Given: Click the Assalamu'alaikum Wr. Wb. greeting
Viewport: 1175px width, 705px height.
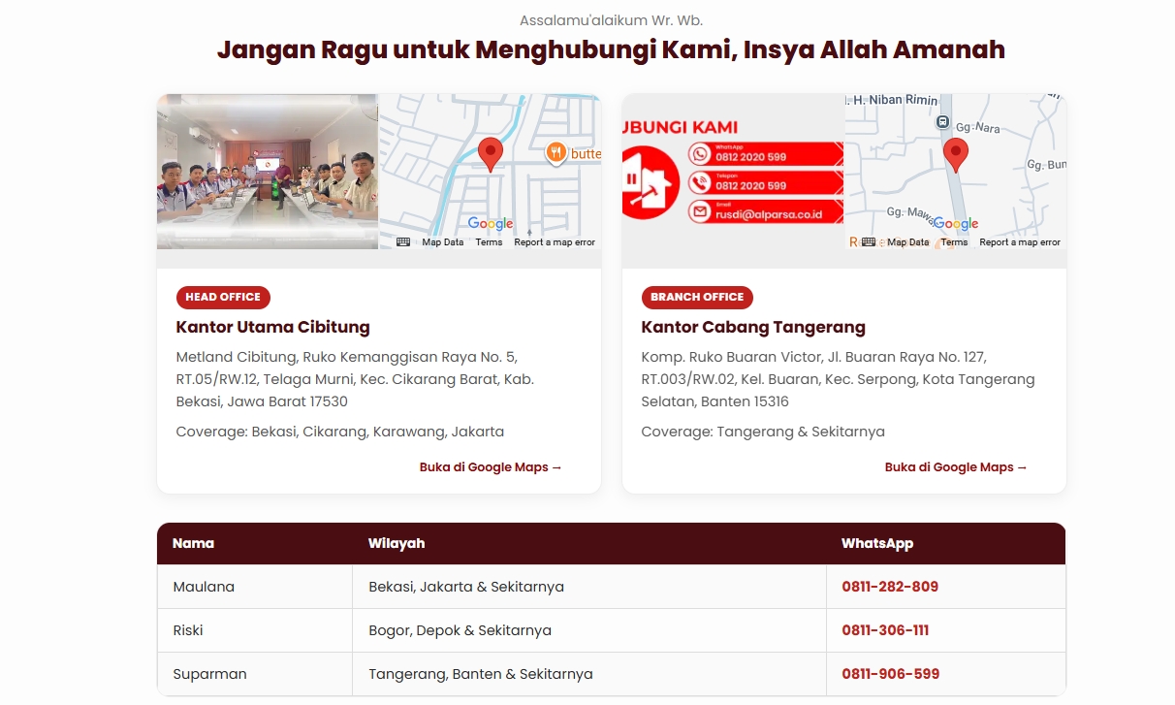Looking at the screenshot, I should point(611,20).
